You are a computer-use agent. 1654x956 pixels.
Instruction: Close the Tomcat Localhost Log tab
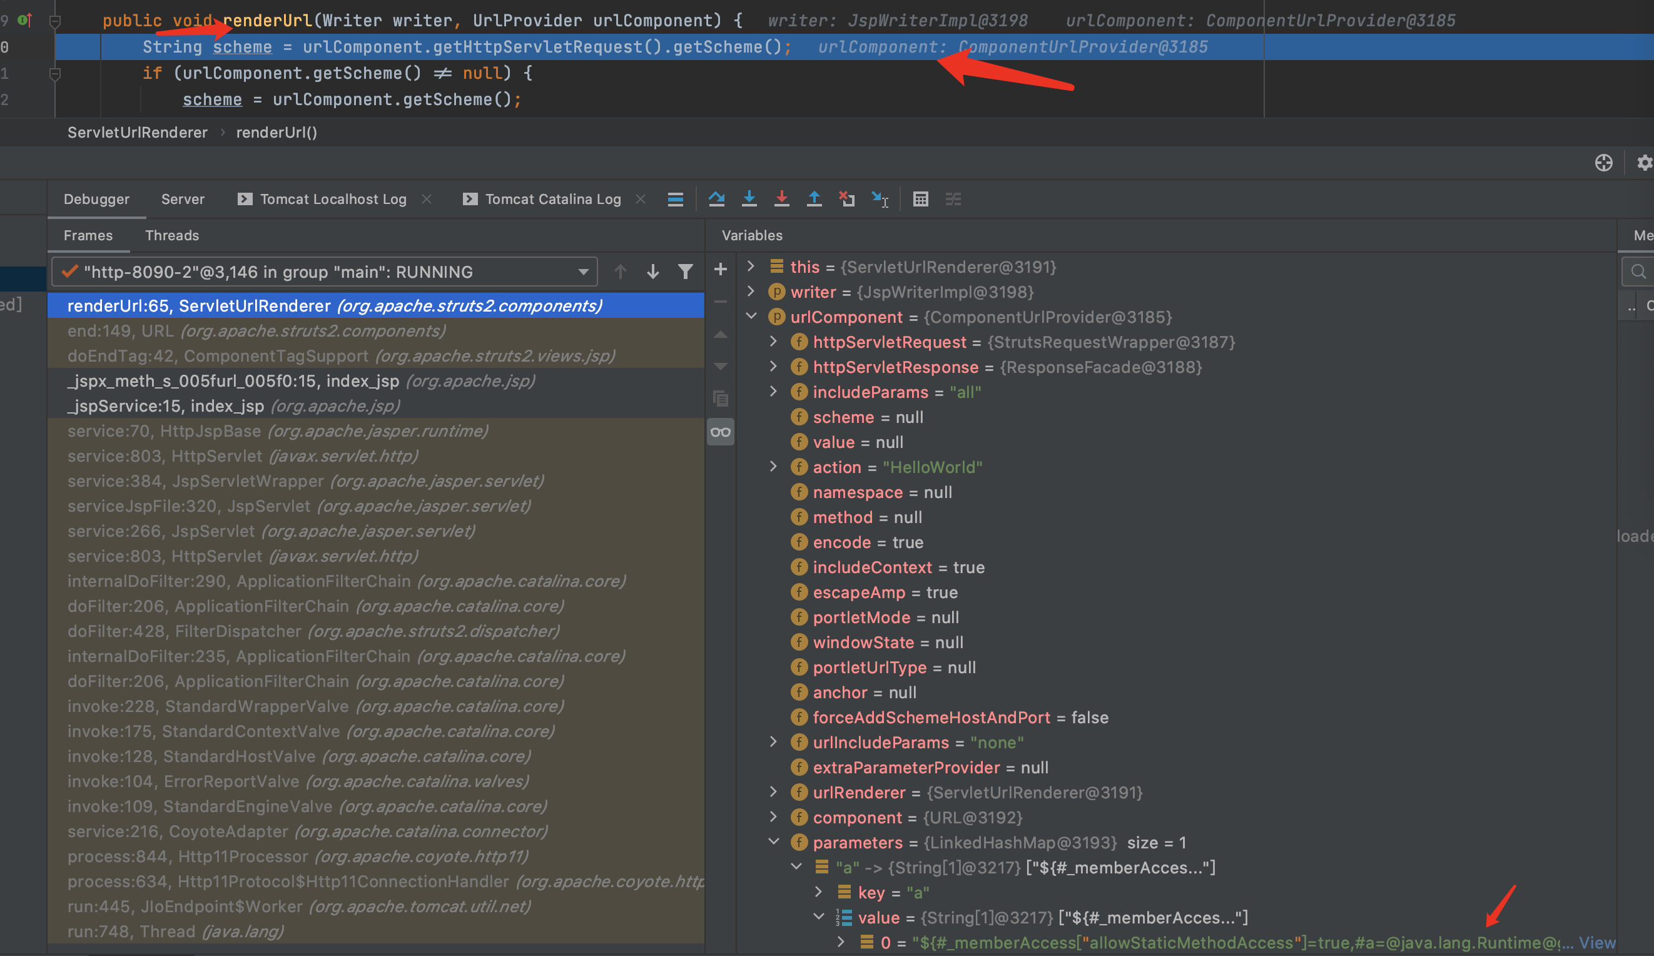click(427, 199)
